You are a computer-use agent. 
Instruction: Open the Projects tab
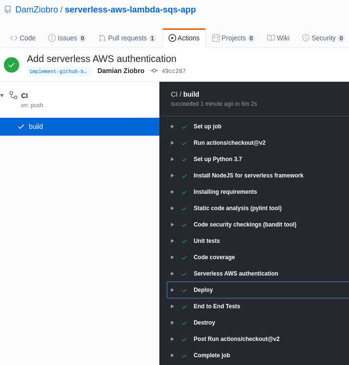tap(233, 38)
